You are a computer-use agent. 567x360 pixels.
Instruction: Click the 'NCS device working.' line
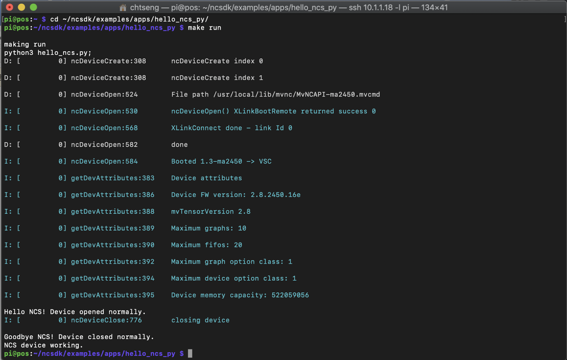(44, 345)
